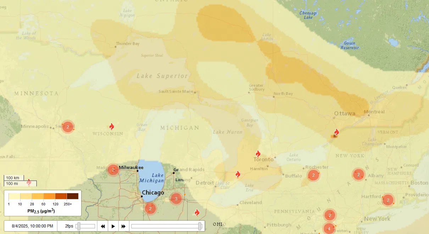Click the 2fps speed slider handle

79,226
